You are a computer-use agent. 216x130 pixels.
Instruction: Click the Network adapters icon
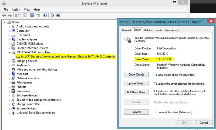[13, 78]
